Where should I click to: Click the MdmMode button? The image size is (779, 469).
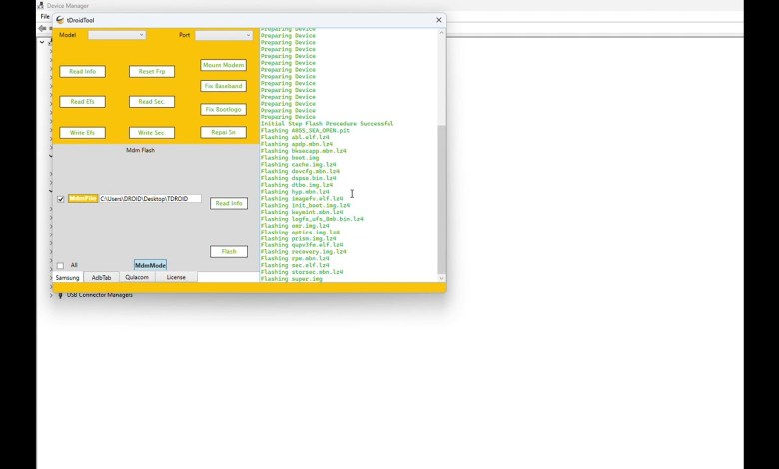pos(150,265)
